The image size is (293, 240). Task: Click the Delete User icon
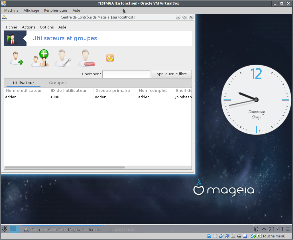tap(86, 58)
